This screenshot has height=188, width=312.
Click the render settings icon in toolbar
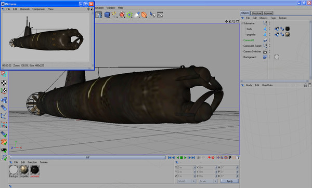(x=99, y=15)
